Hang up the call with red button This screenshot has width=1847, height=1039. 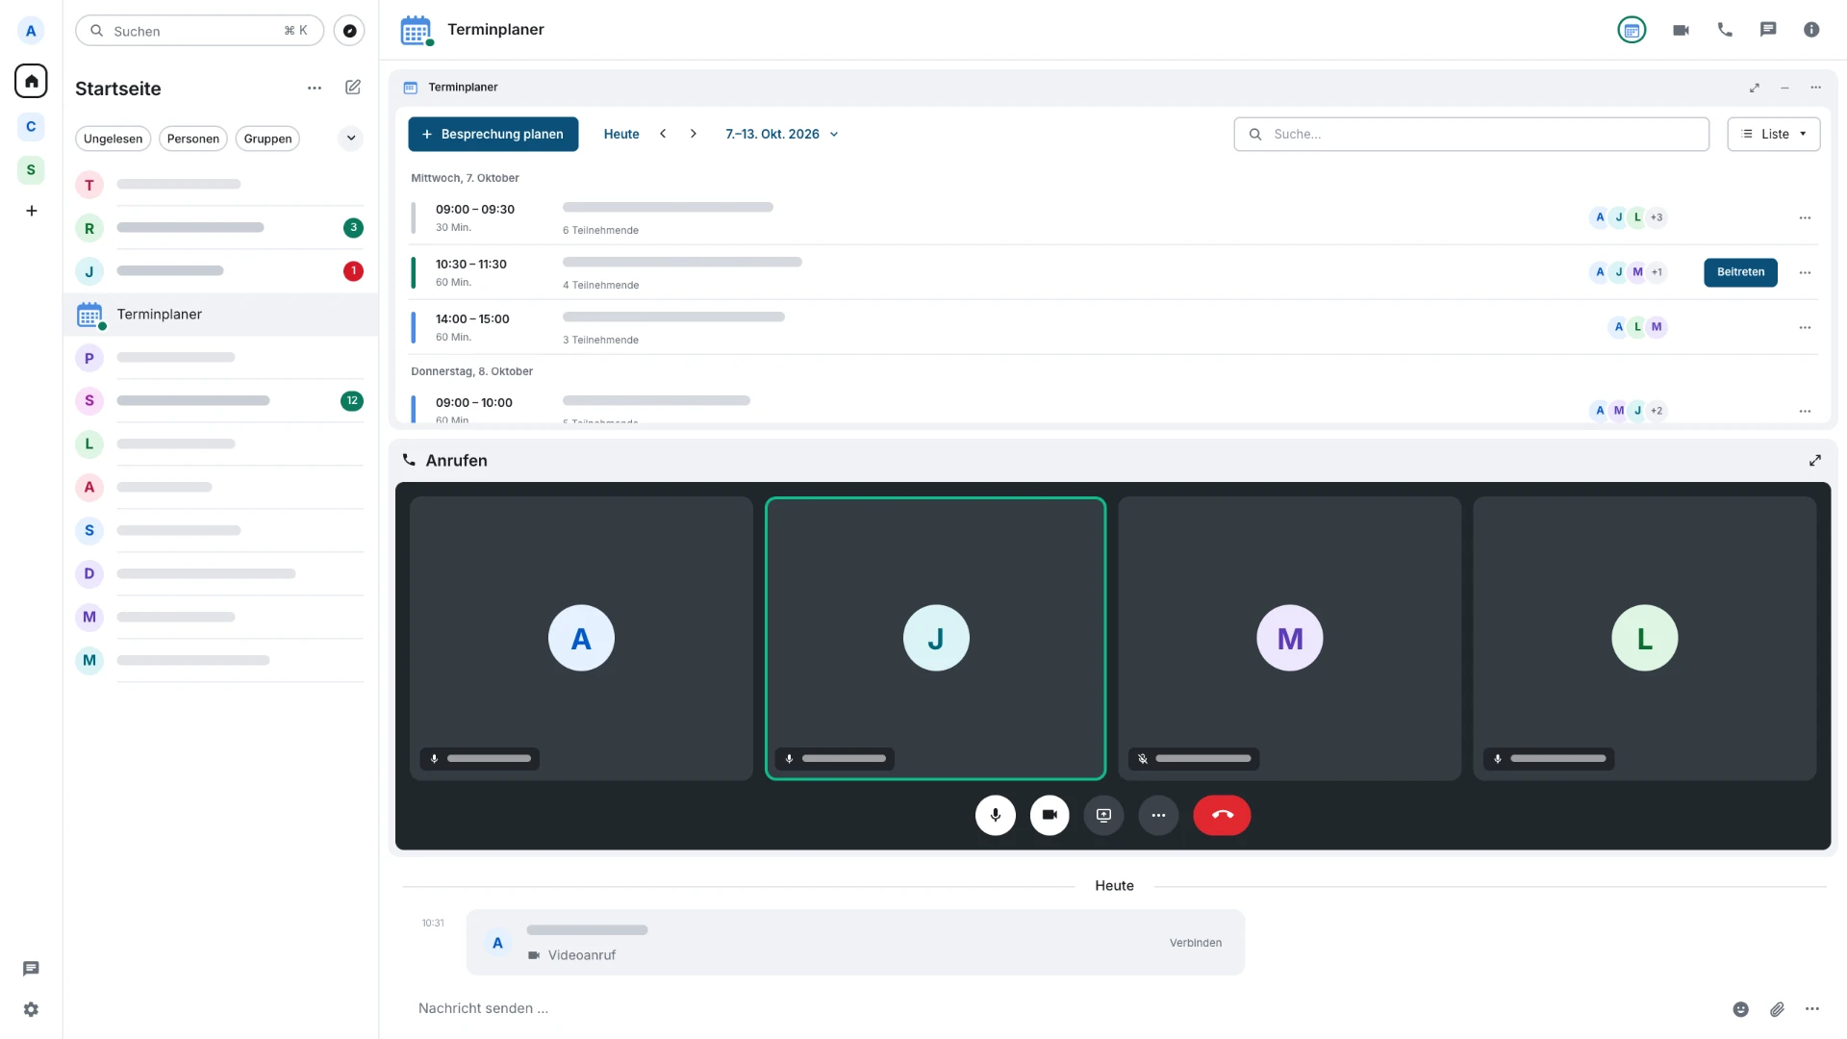click(x=1222, y=815)
